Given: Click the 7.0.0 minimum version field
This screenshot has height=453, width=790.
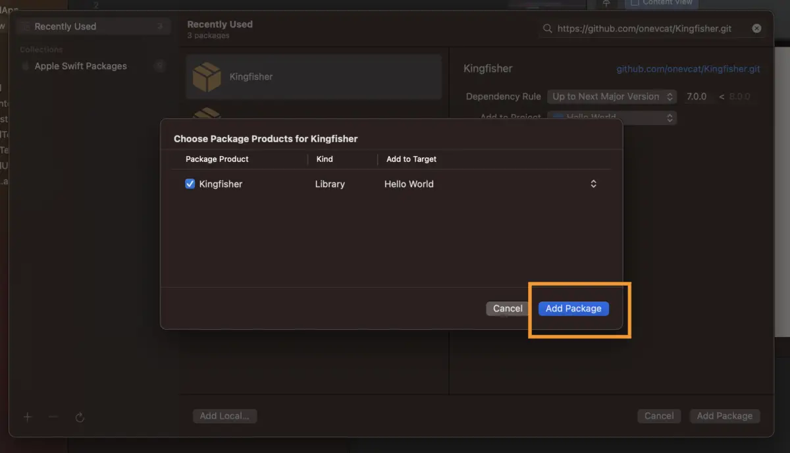Looking at the screenshot, I should [x=697, y=96].
